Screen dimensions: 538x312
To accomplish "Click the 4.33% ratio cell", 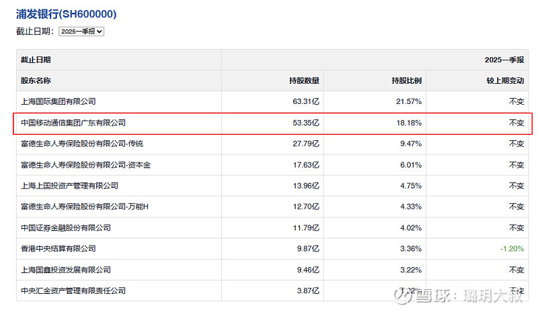I will tap(411, 207).
